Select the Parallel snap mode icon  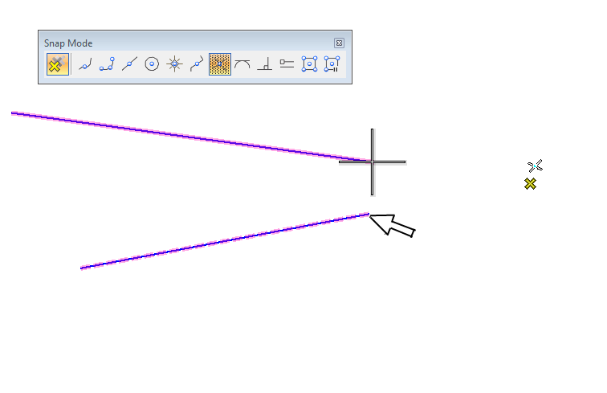pos(287,64)
